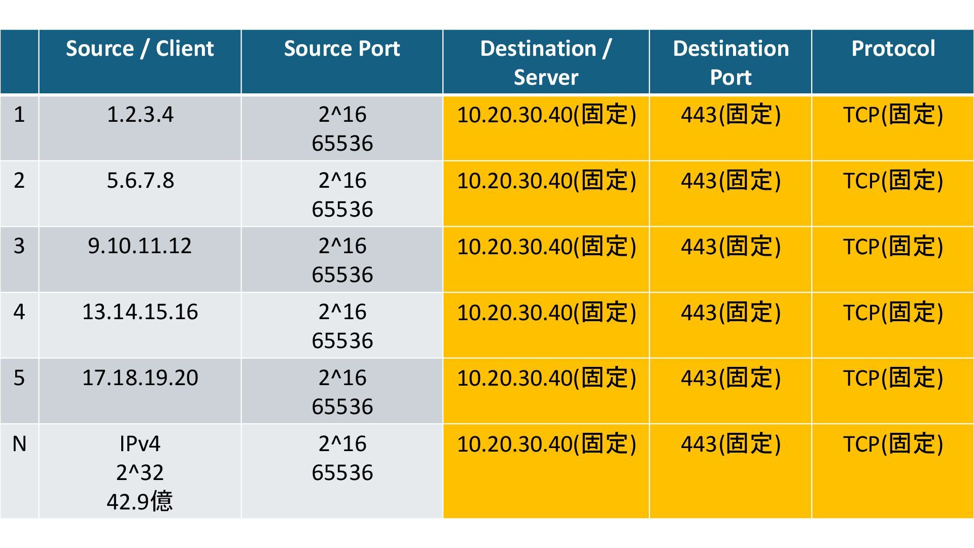Click the 5.6.7.8 source address cell
Screen dimensions: 974x548
(140, 194)
